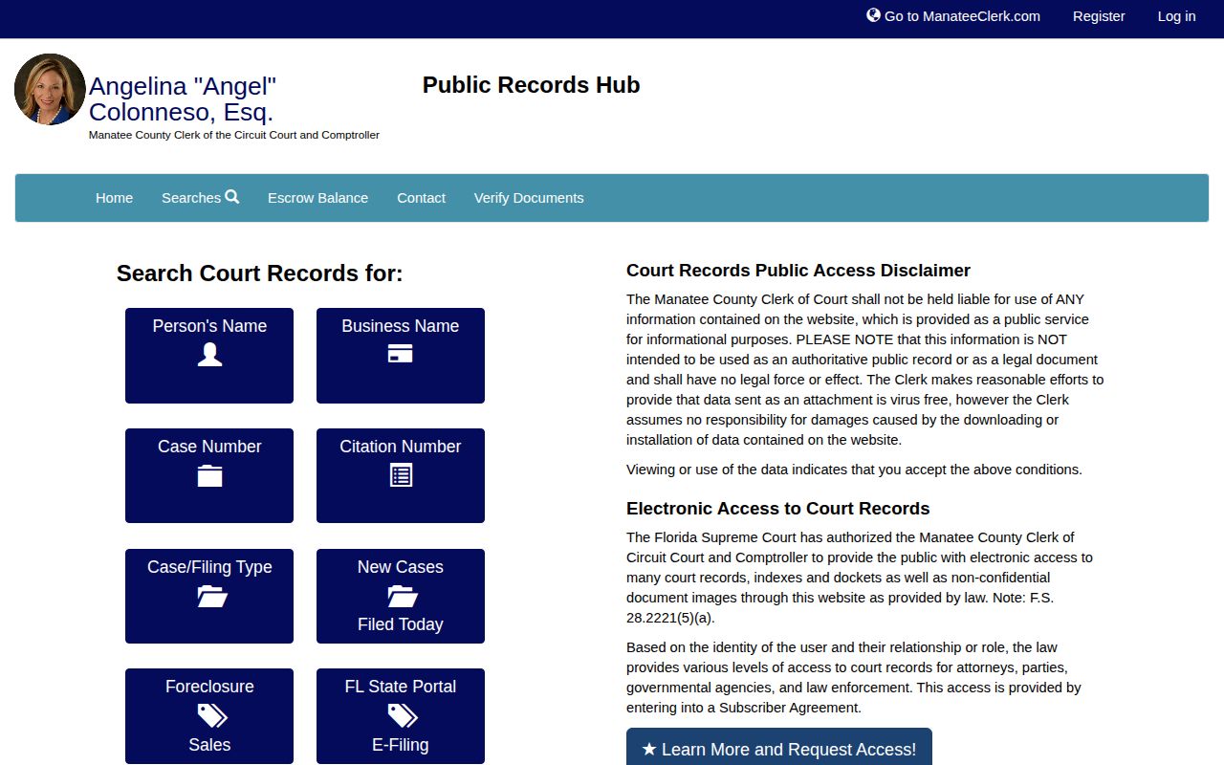The width and height of the screenshot is (1224, 765).
Task: Click the person silhouette icon under Person's Name
Action: point(209,355)
